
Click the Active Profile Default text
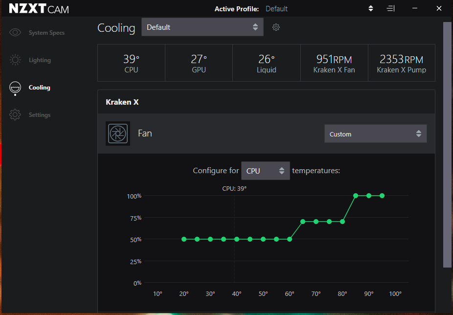[x=276, y=9]
